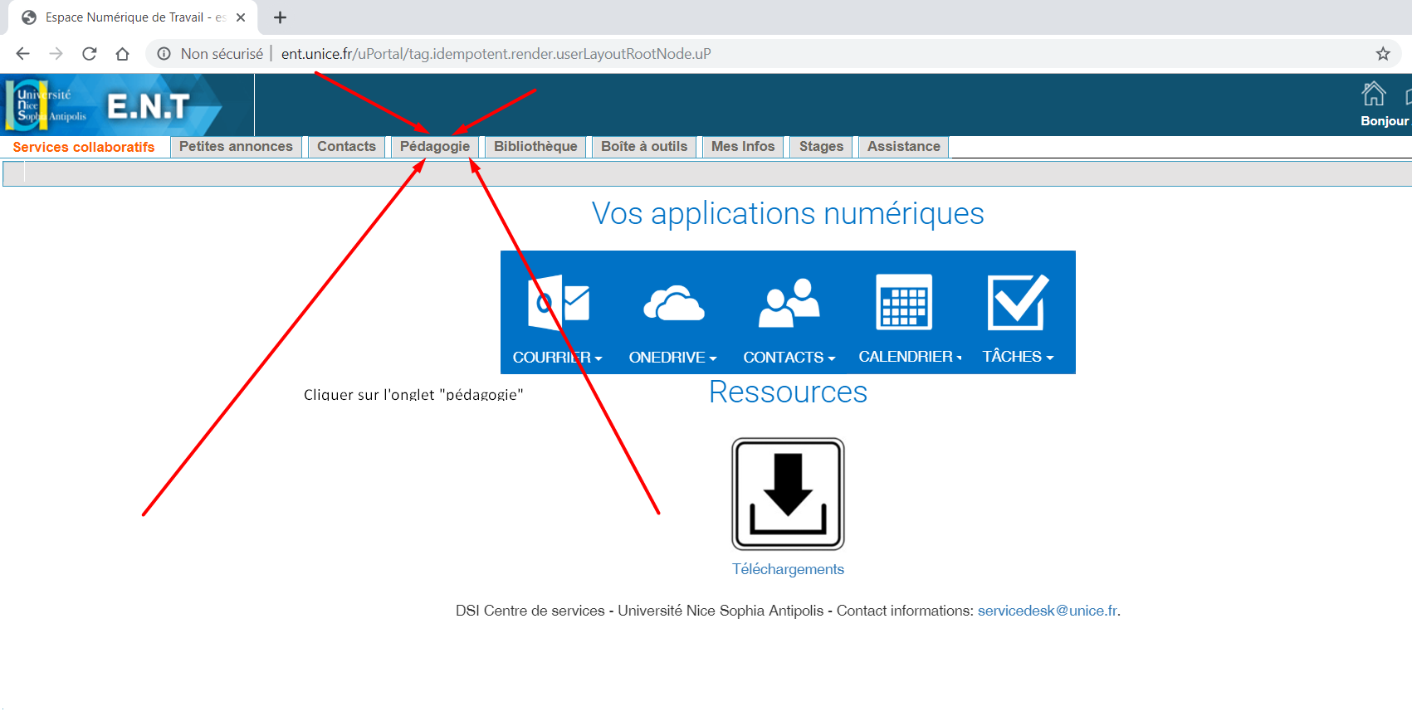1412x716 pixels.
Task: Go to the home house icon
Action: 1374,95
